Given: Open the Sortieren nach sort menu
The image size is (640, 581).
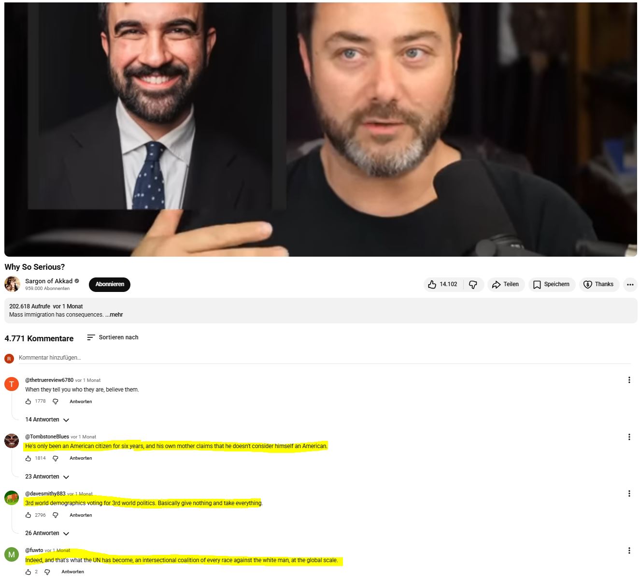Looking at the screenshot, I should pyautogui.click(x=113, y=337).
